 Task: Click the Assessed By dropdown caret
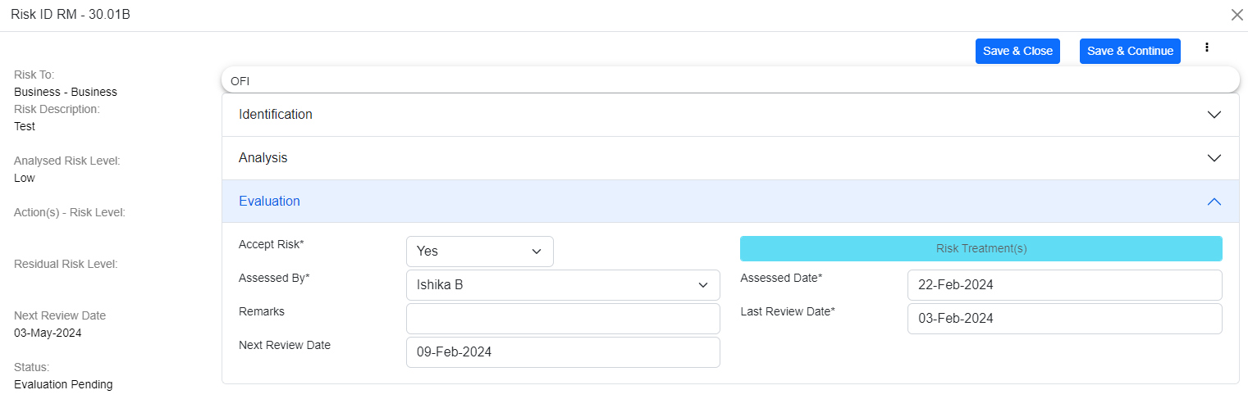703,285
